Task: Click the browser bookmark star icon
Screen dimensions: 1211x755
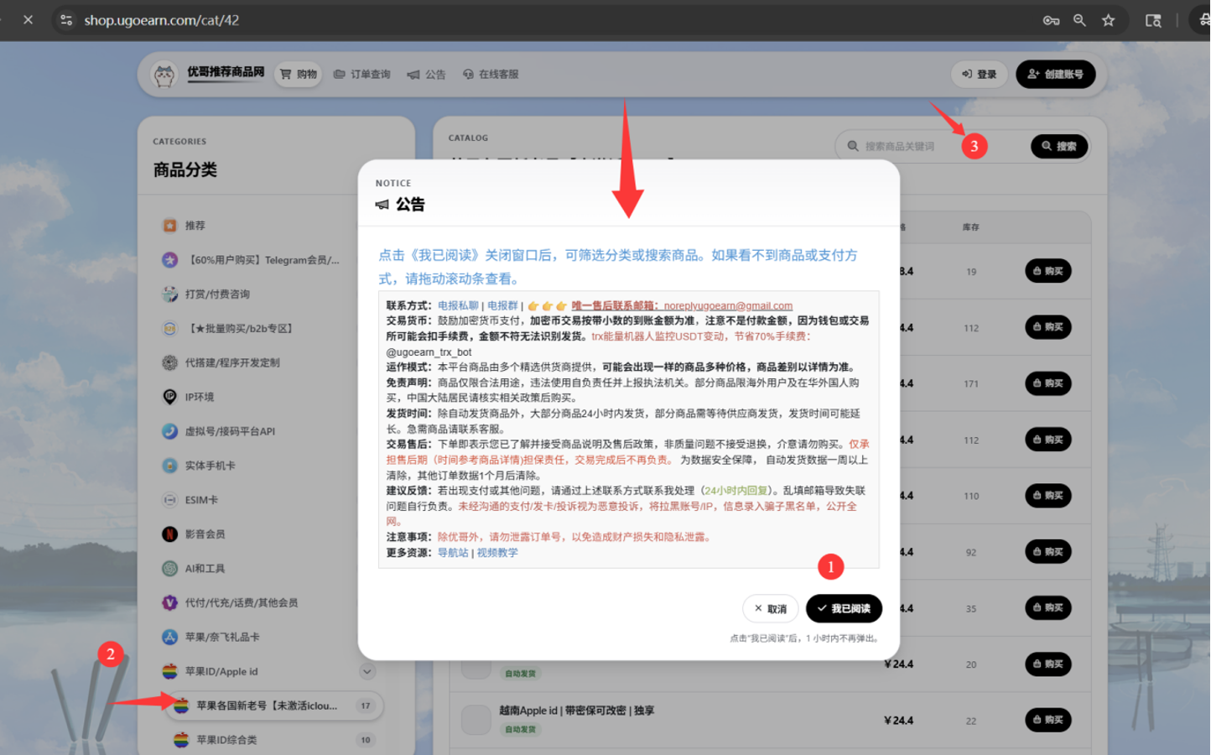Action: click(x=1108, y=20)
